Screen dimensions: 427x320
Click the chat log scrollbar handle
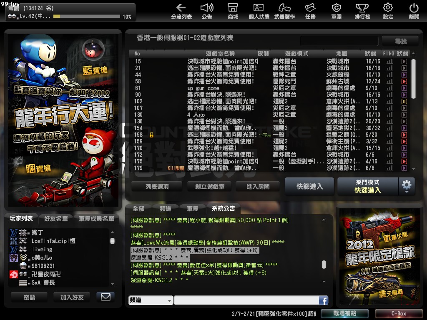[x=324, y=265]
